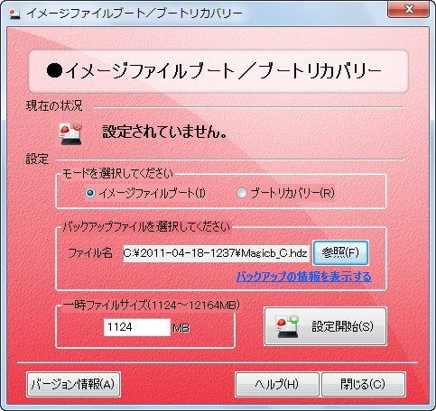Click the バックアップファイルを選択してください group label

(x=146, y=227)
